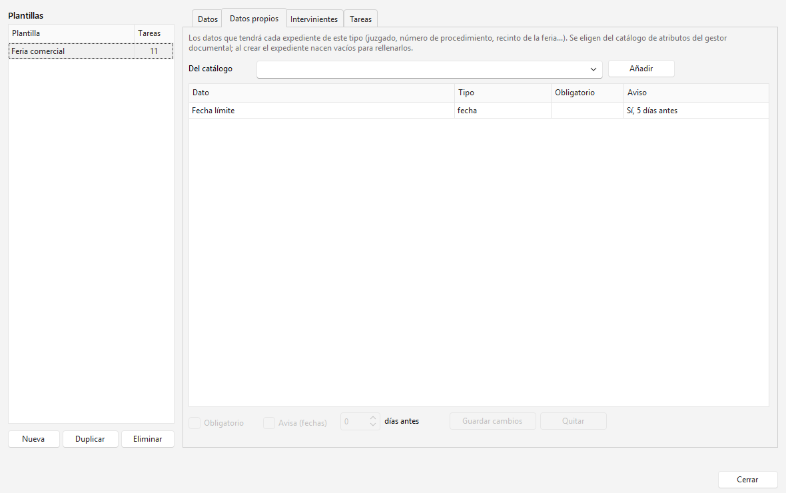Click the Aviso column header
Screen dimensions: 786x493
pyautogui.click(x=696, y=93)
